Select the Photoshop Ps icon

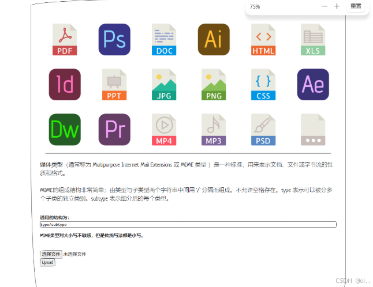(x=114, y=39)
